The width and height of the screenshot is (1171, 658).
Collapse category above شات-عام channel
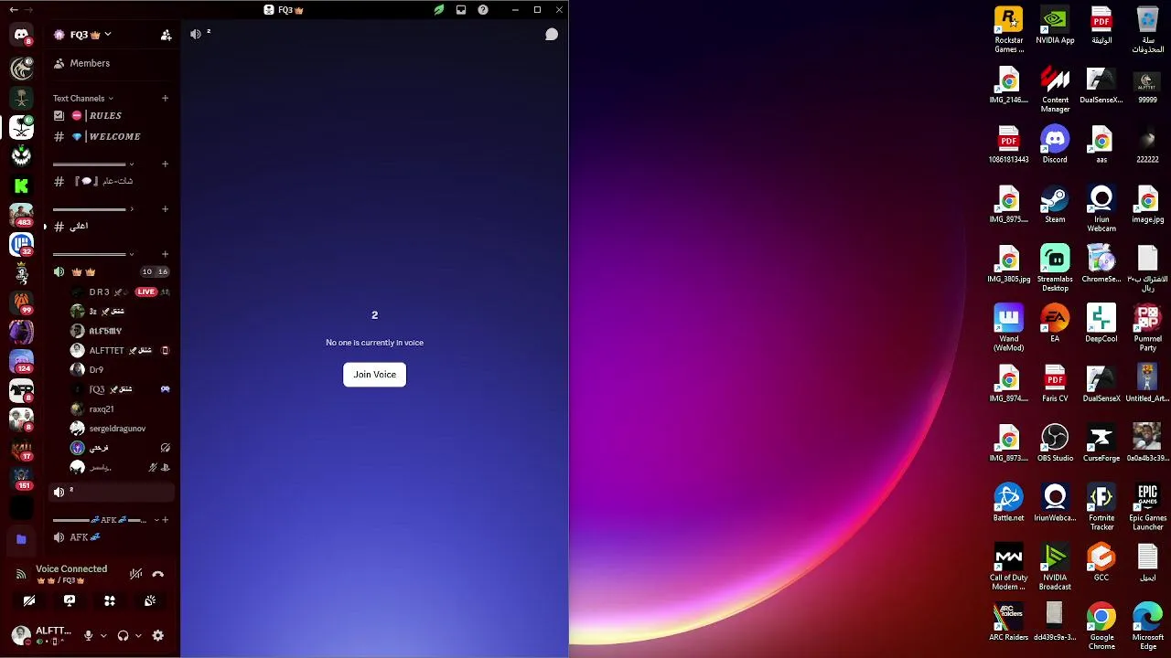click(x=94, y=164)
